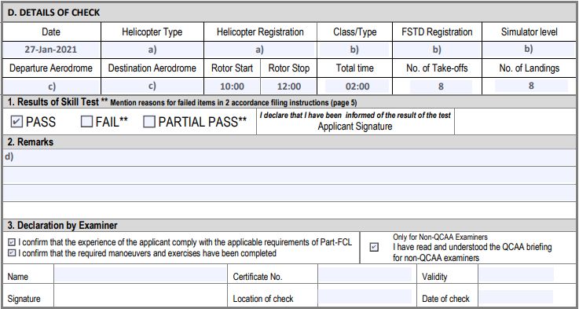Click the '2. Remarks' heading
Image resolution: width=579 pixels, height=309 pixels.
click(31, 142)
